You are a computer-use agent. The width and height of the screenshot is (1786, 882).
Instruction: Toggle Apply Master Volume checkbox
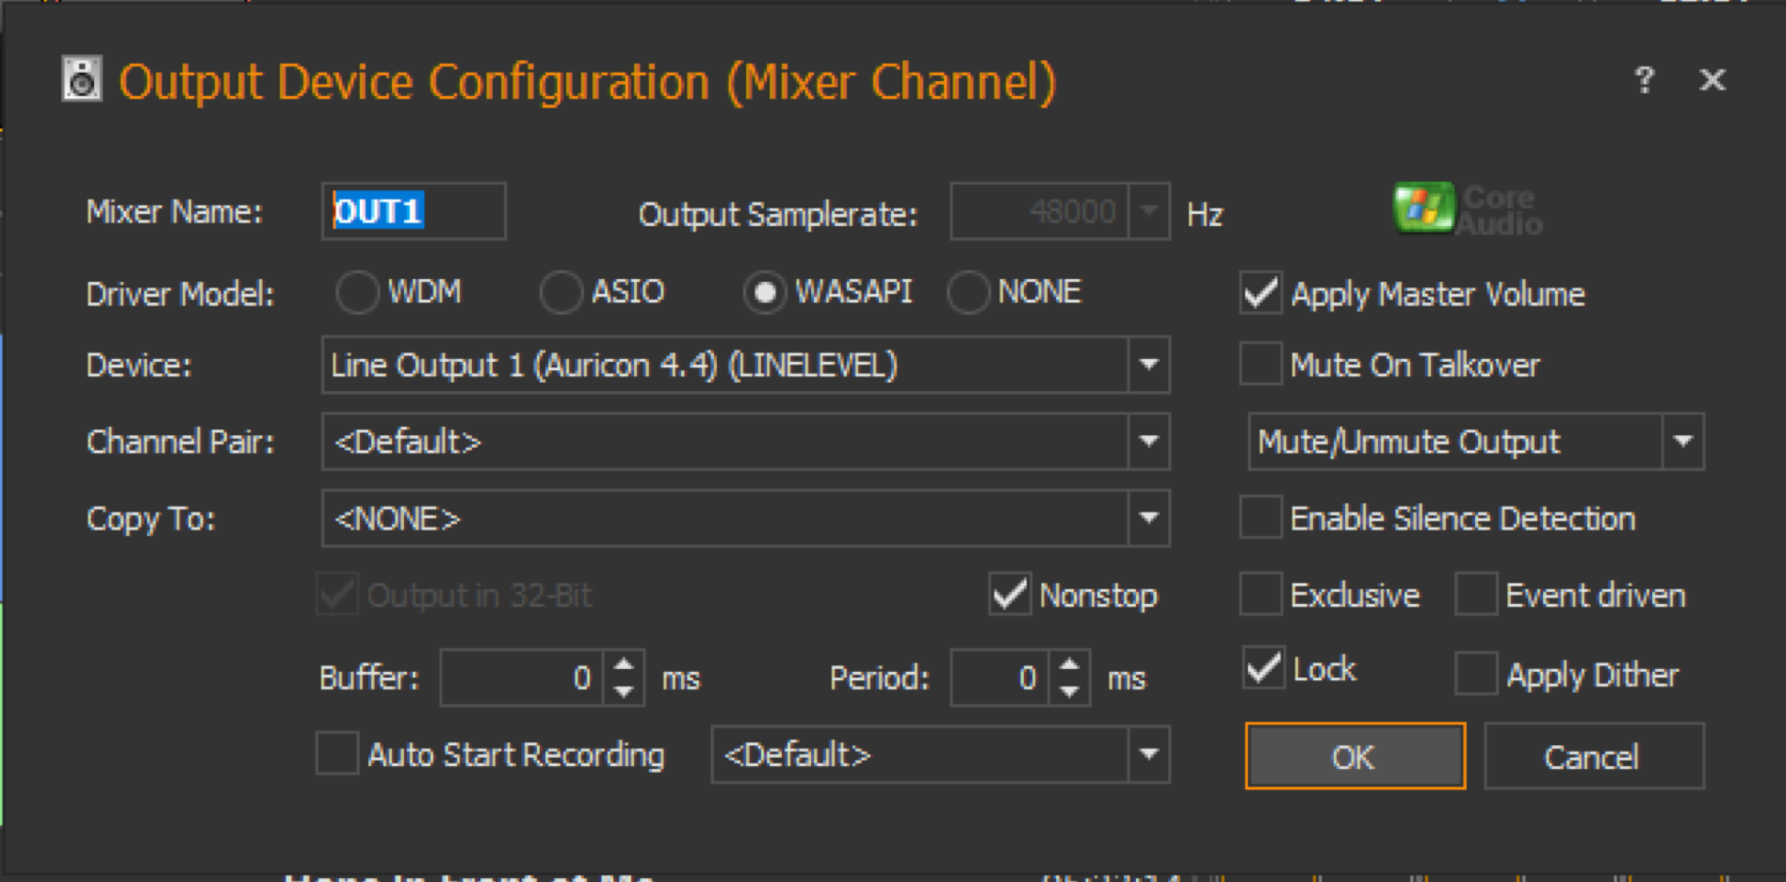pyautogui.click(x=1260, y=293)
